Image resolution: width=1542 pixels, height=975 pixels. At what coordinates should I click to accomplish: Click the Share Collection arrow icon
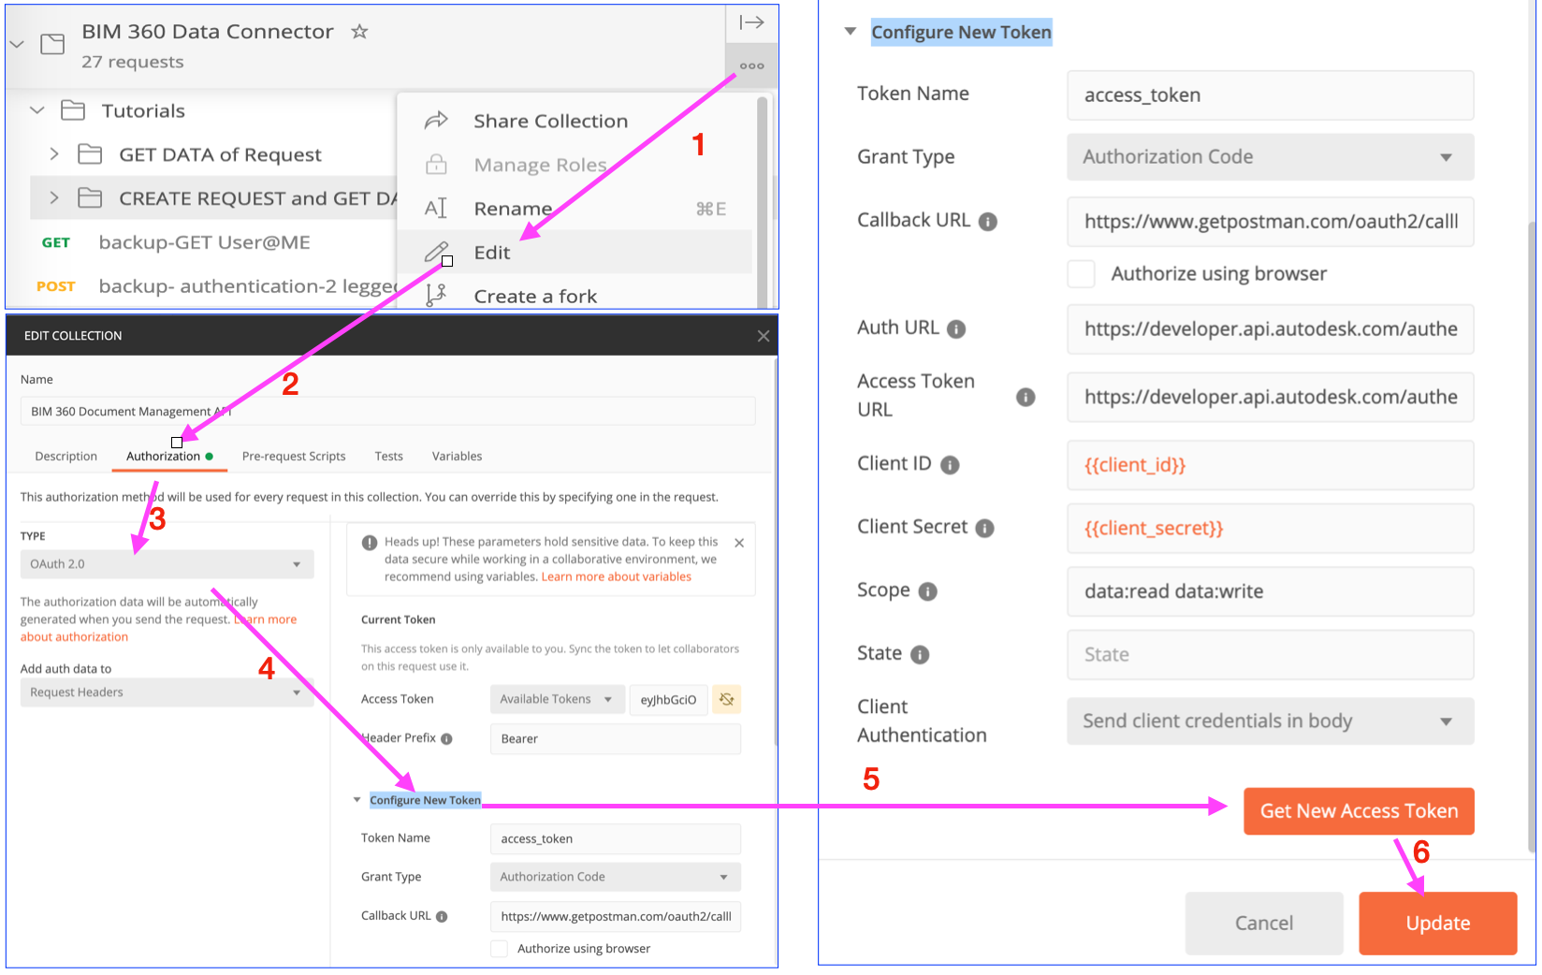click(436, 121)
